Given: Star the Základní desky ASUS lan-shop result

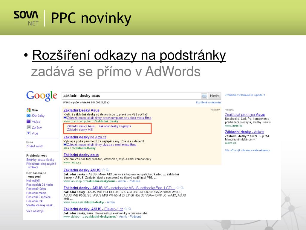Looking at the screenshot, I should 103,170.
